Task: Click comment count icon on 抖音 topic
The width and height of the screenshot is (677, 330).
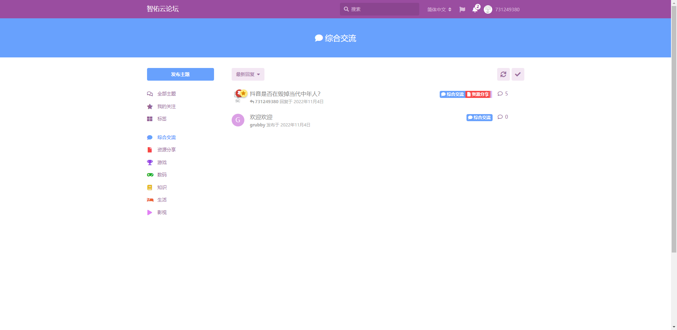Action: tap(500, 94)
